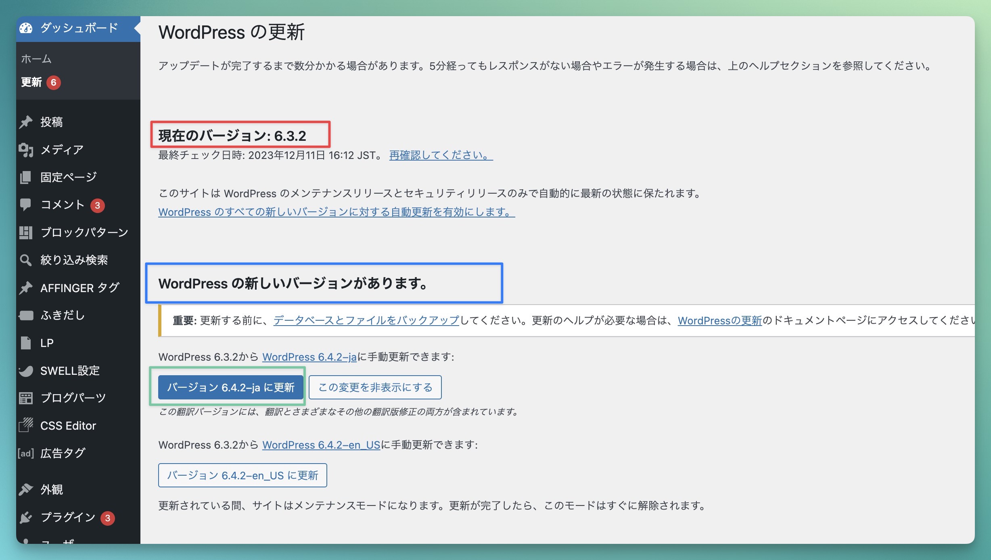Click the WordPress の更新 page heading
The width and height of the screenshot is (991, 560).
point(231,32)
